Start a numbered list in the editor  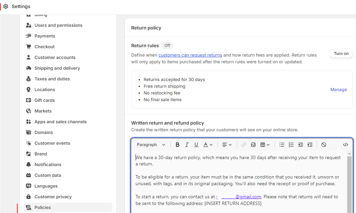click(291, 145)
